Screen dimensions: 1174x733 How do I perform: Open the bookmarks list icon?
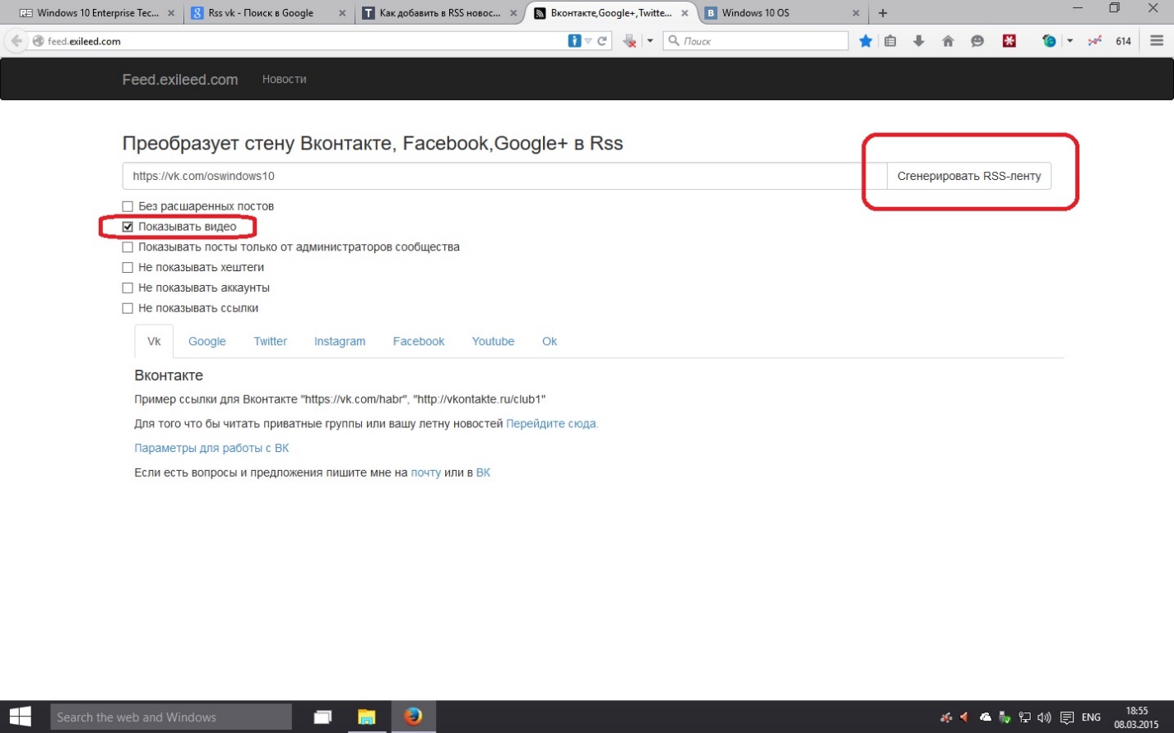[x=890, y=40]
